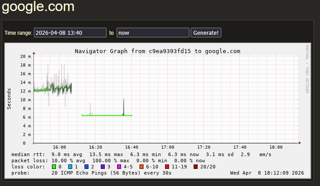
Task: Click the flat green latency line near 6 m
Action: (107, 116)
